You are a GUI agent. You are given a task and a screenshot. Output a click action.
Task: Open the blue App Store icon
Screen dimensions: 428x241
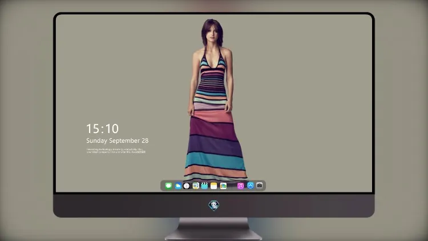(251, 186)
